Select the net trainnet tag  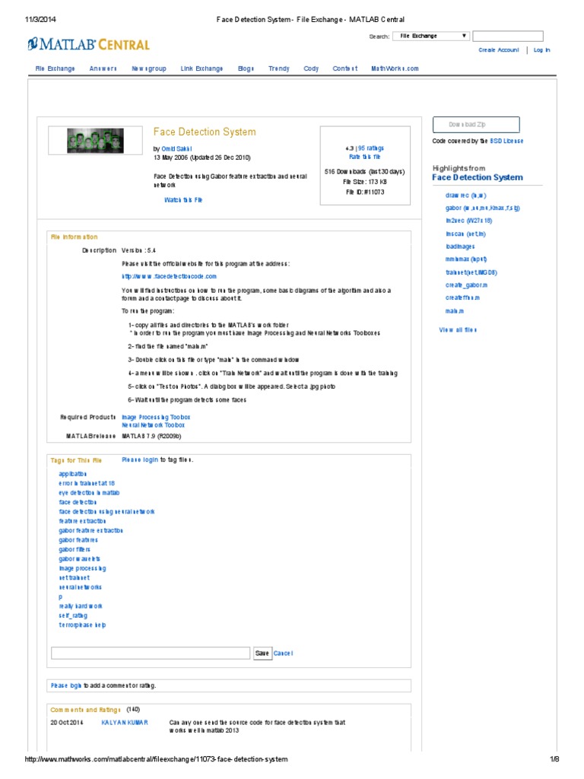coord(74,578)
